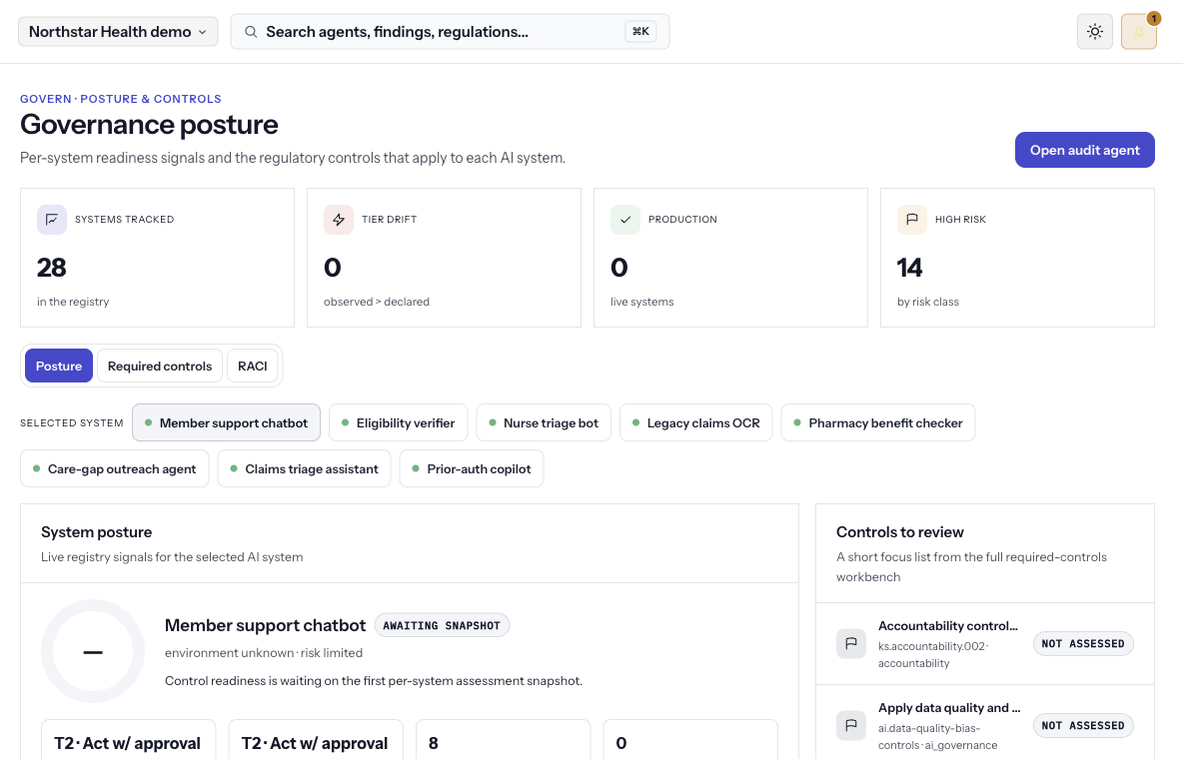Click the search magnifier icon

pyautogui.click(x=251, y=32)
